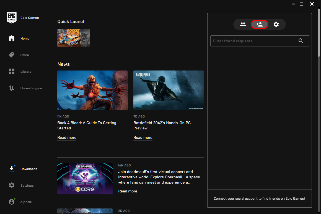Read more about deadmau5 virtual concert

tap(128, 191)
